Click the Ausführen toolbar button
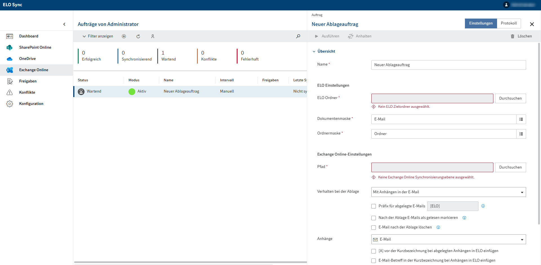The image size is (541, 265). coord(327,36)
